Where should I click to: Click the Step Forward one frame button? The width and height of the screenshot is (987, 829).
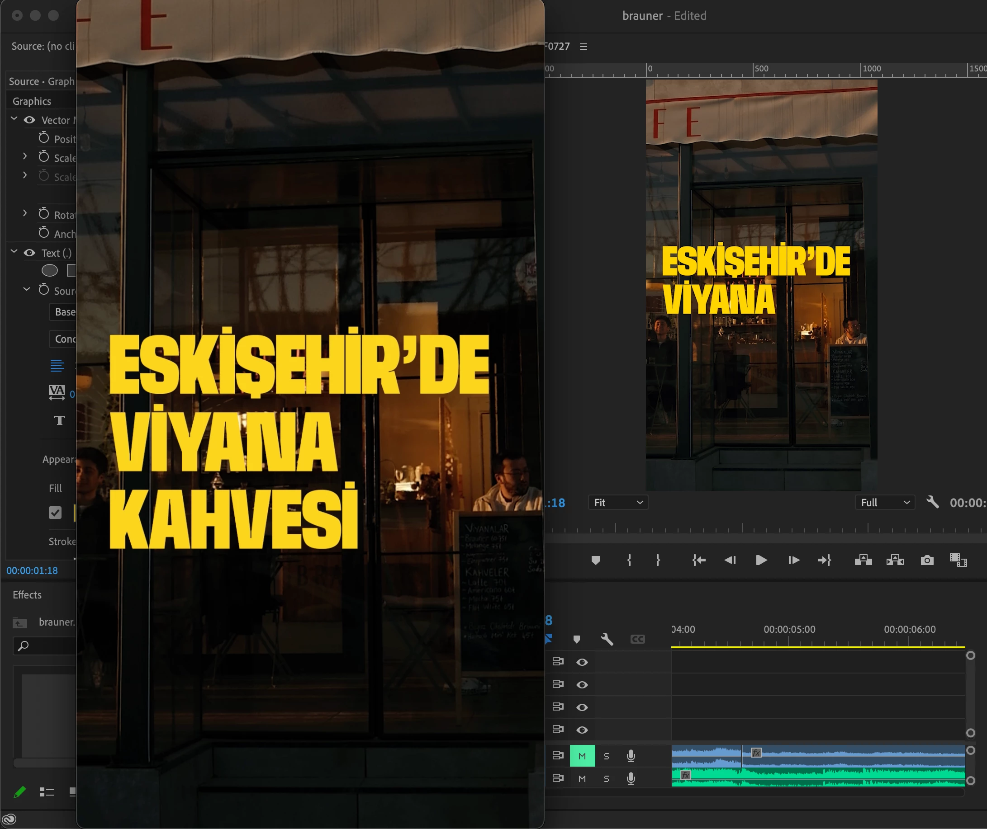click(793, 560)
